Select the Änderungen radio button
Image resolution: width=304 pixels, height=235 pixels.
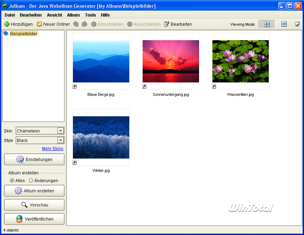pos(31,180)
